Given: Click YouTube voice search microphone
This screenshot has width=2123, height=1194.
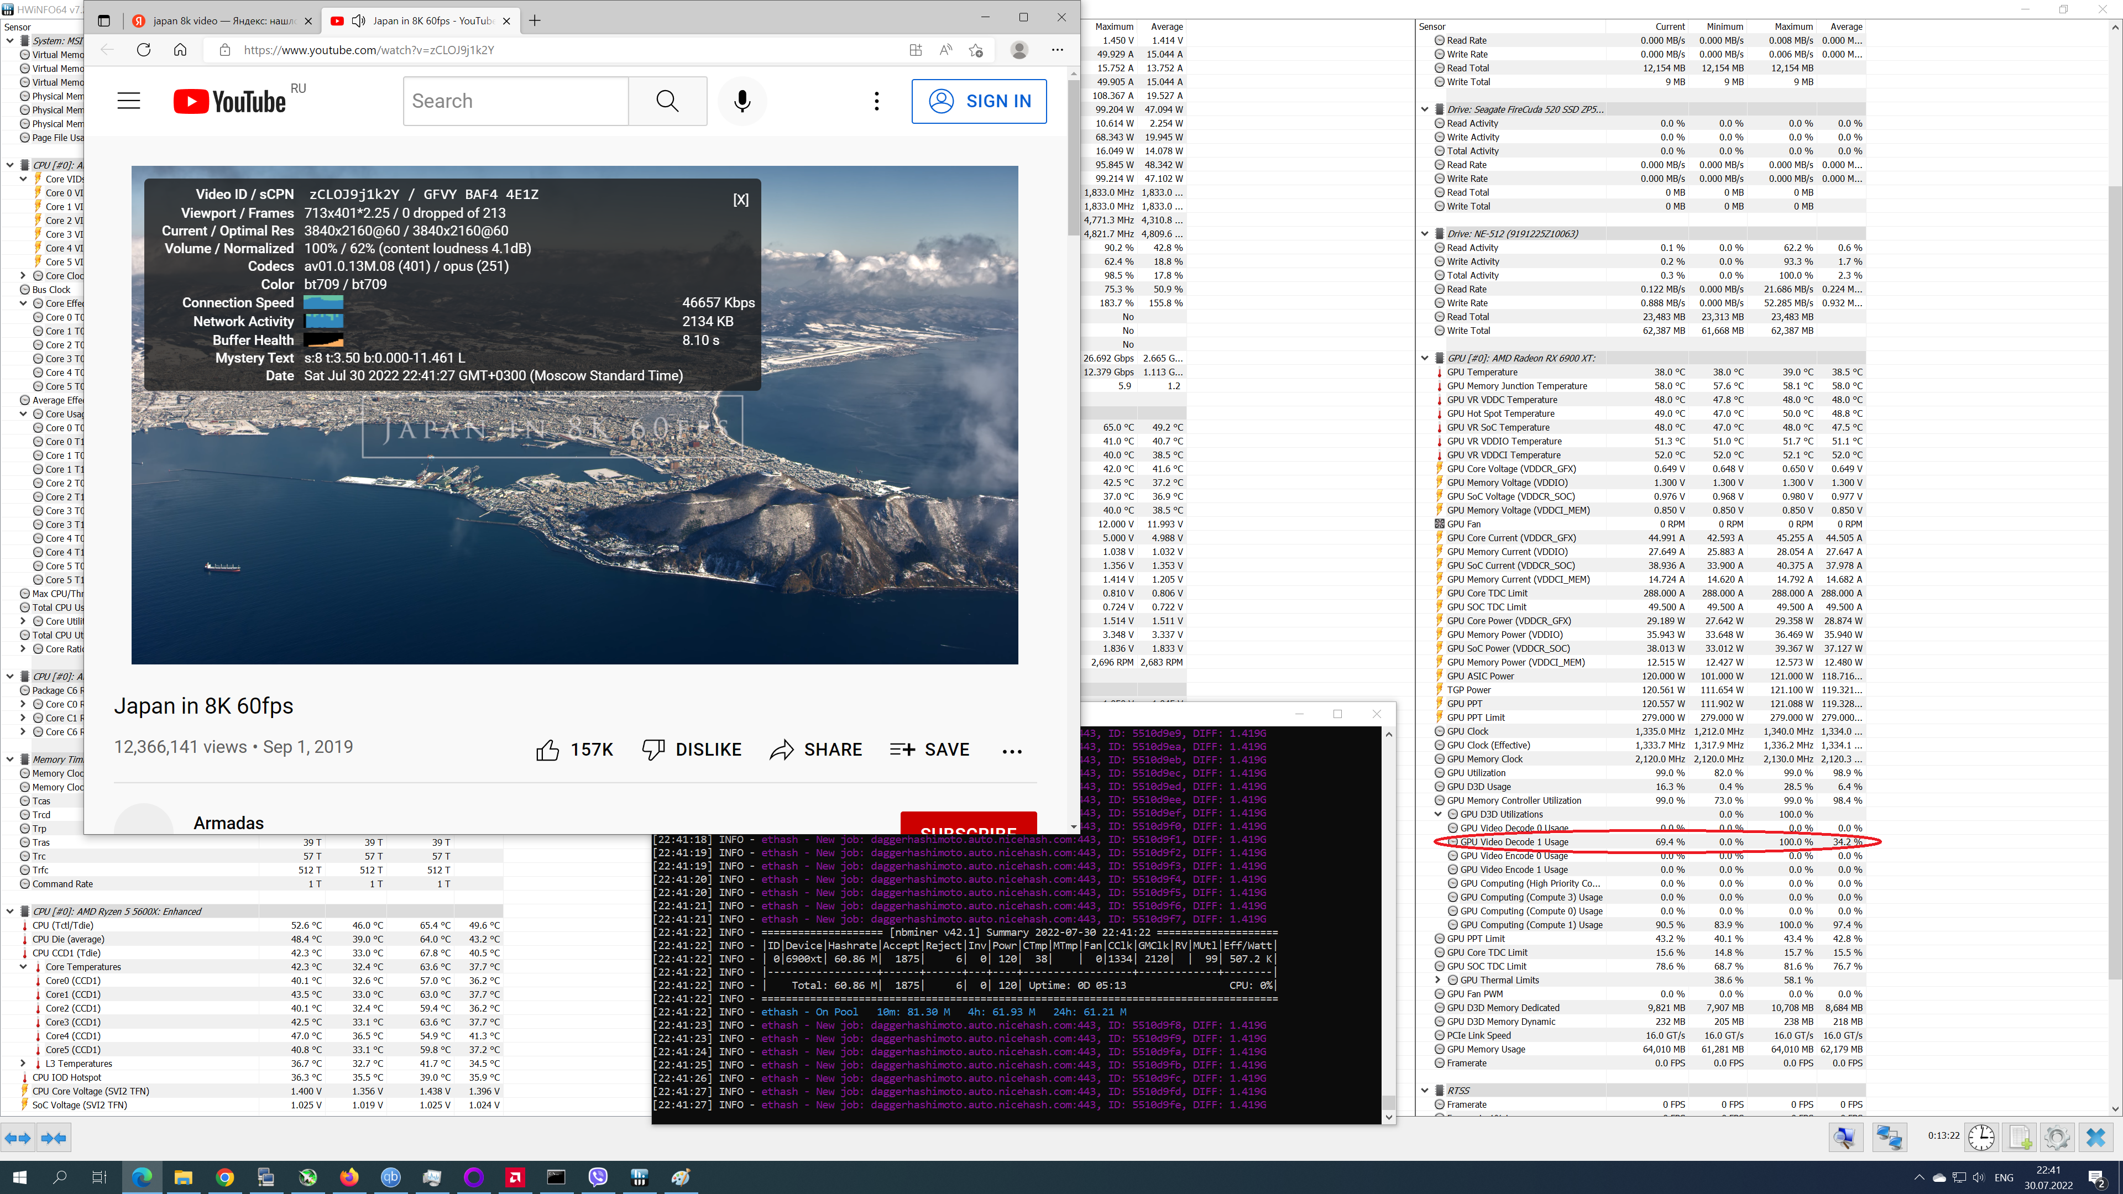Looking at the screenshot, I should click(742, 101).
